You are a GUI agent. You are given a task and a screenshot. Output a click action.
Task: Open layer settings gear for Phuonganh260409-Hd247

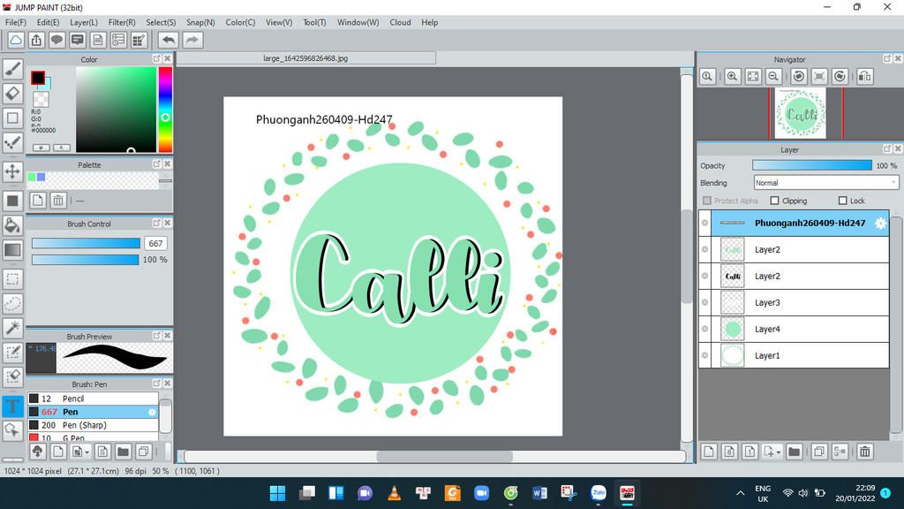[x=880, y=224]
